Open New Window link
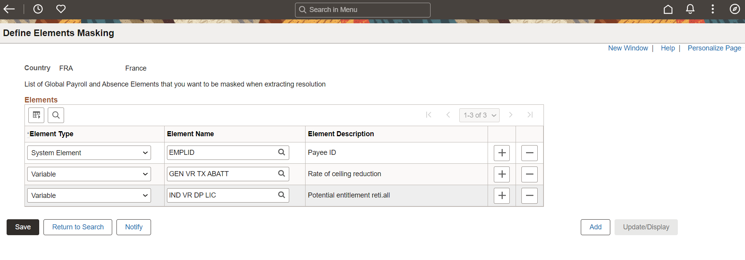745x260 pixels. point(628,48)
